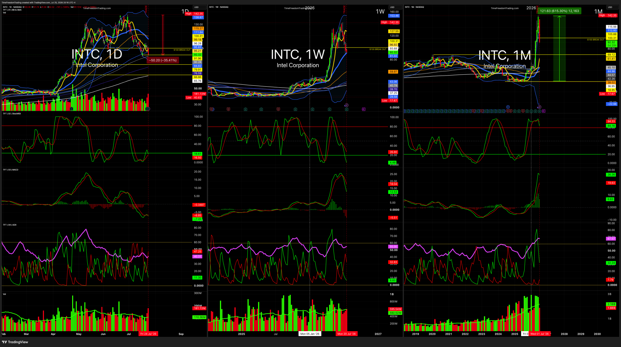
Task: Click weekly earnings marker on Jul 20 '26 line
Action: point(346,110)
